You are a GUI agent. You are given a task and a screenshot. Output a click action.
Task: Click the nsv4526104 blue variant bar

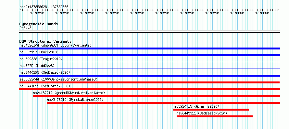point(149,48)
